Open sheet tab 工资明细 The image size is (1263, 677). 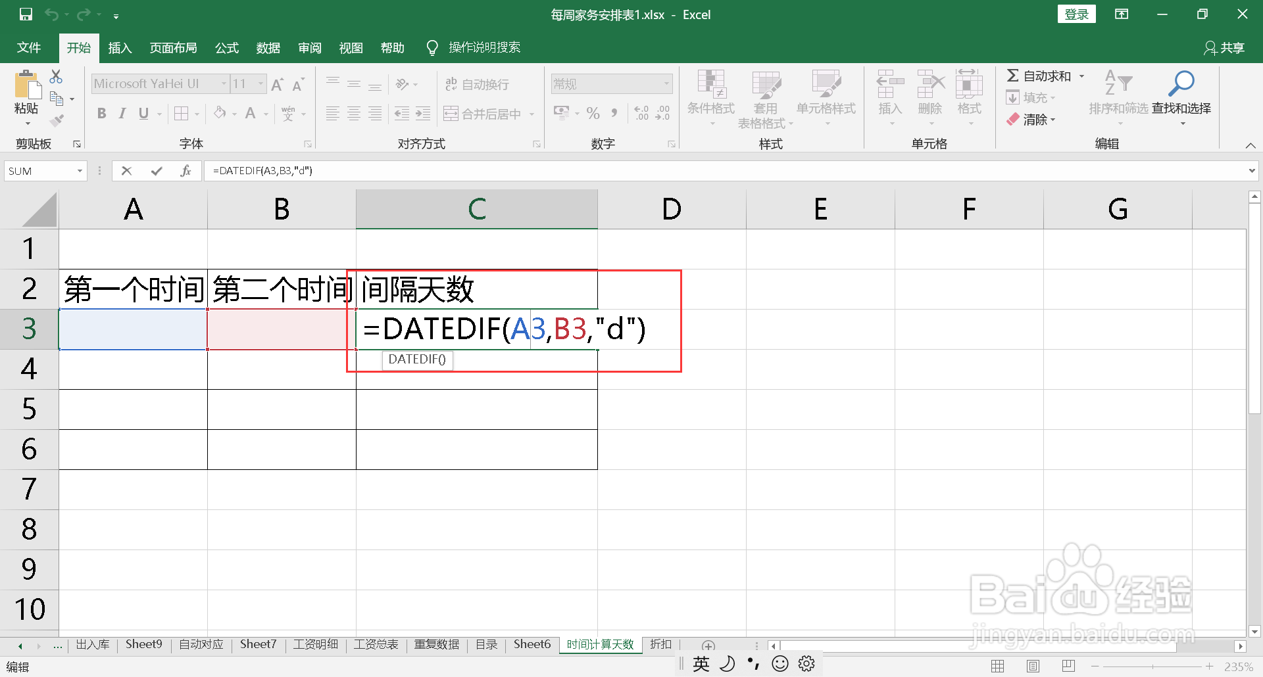point(316,645)
